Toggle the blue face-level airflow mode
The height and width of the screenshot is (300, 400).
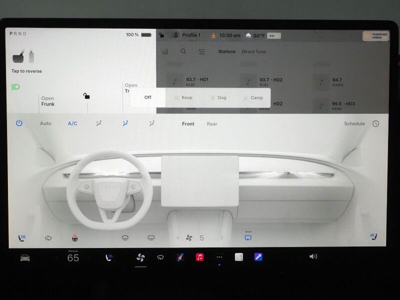pos(125,123)
